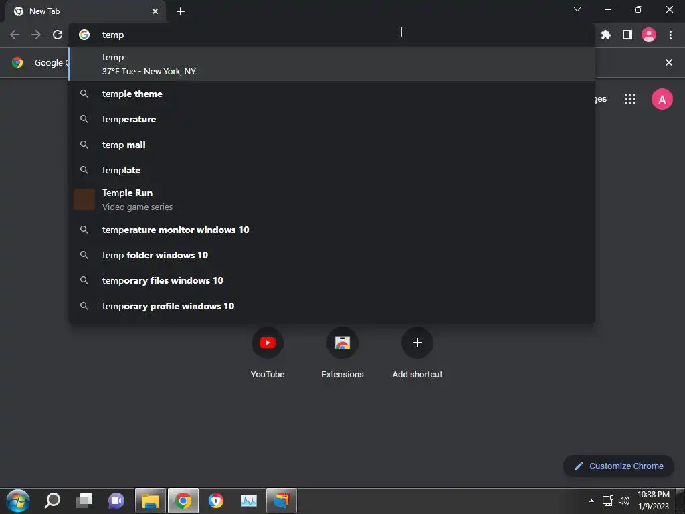Toggle the side panel icon

(627, 35)
